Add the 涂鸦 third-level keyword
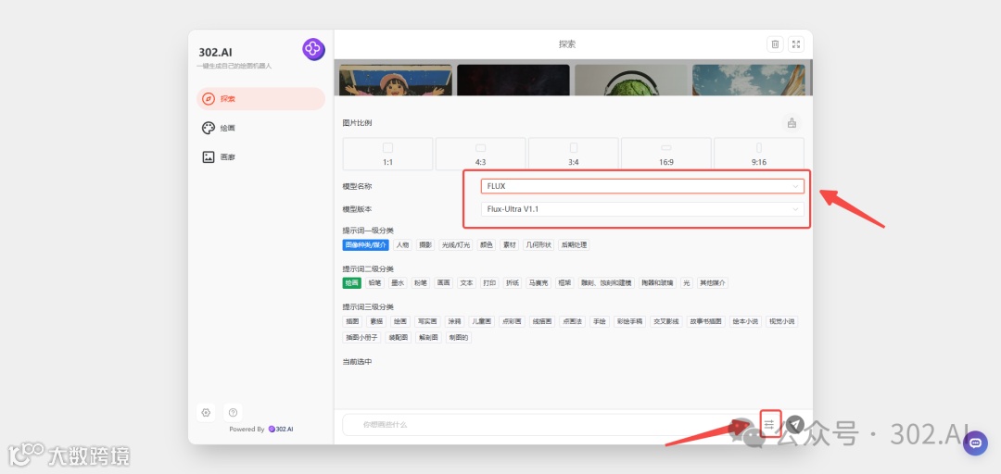 coord(454,321)
